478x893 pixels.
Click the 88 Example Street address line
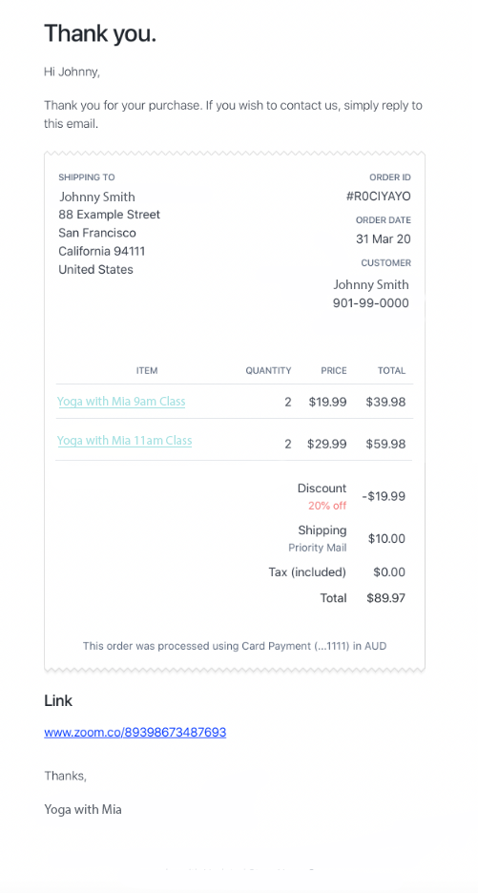tap(110, 215)
